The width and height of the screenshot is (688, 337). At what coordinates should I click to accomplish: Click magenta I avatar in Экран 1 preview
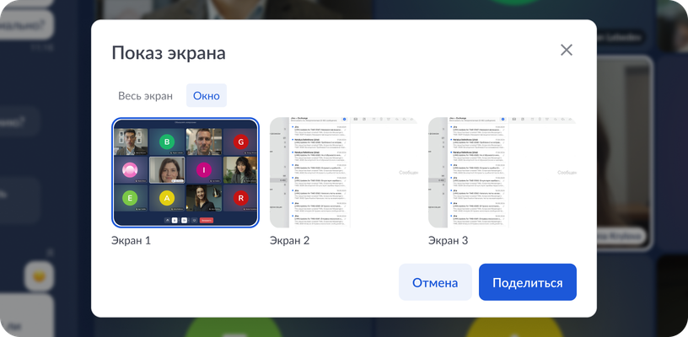pyautogui.click(x=203, y=170)
